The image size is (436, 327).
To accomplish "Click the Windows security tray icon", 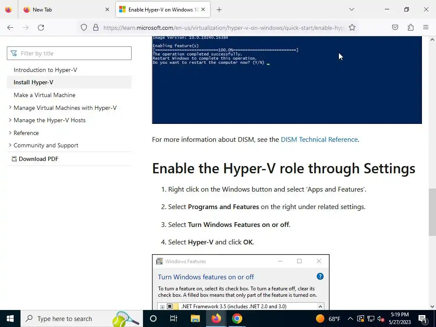I will click(360, 318).
